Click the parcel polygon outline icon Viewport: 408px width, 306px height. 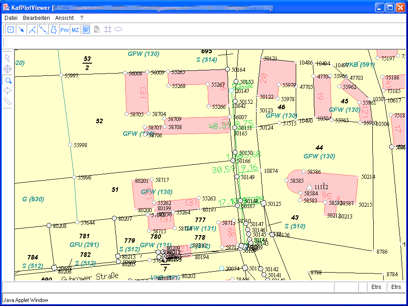pos(53,30)
